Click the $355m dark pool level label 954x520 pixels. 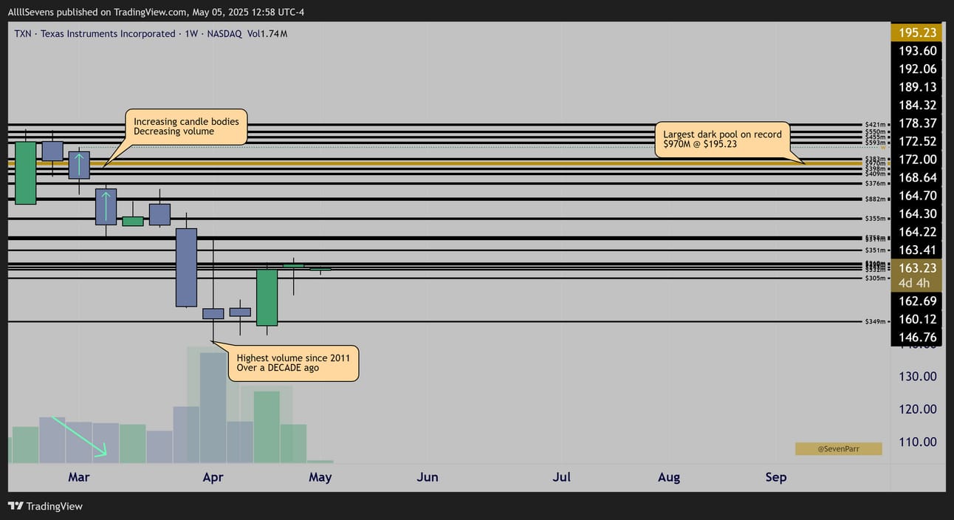(x=874, y=219)
